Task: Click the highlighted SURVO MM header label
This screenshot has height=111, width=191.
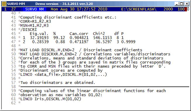Action: [35, 9]
